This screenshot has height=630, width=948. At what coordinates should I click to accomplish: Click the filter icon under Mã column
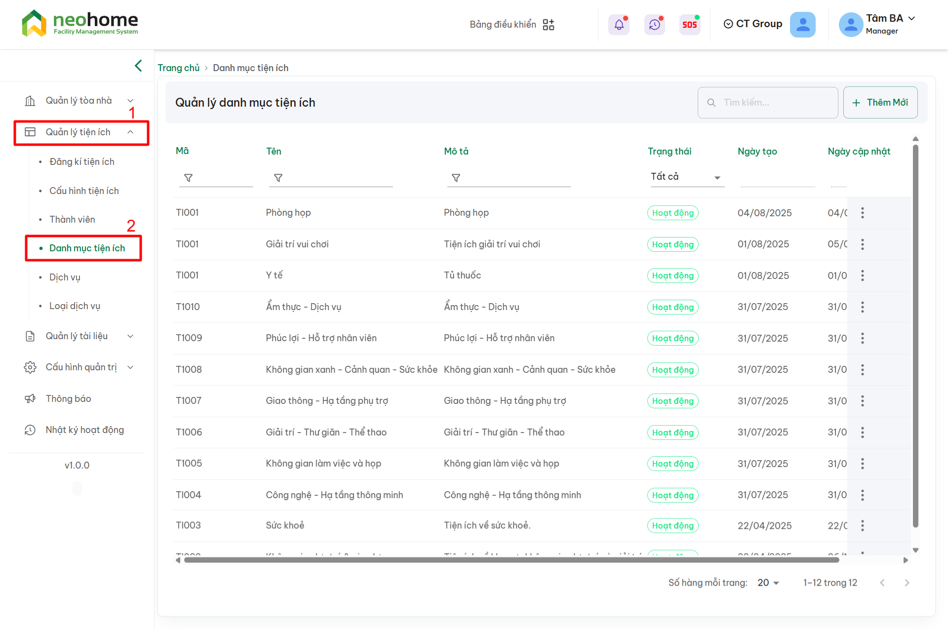pyautogui.click(x=188, y=178)
